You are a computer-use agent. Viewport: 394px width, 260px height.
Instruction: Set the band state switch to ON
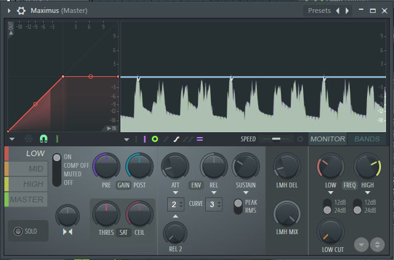68,157
